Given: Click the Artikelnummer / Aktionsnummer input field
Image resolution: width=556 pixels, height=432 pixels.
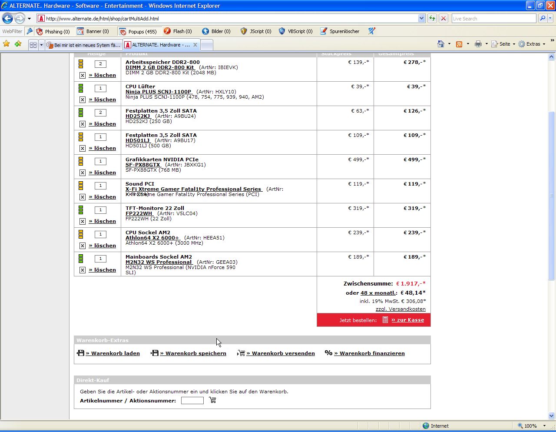Looking at the screenshot, I should (x=192, y=400).
